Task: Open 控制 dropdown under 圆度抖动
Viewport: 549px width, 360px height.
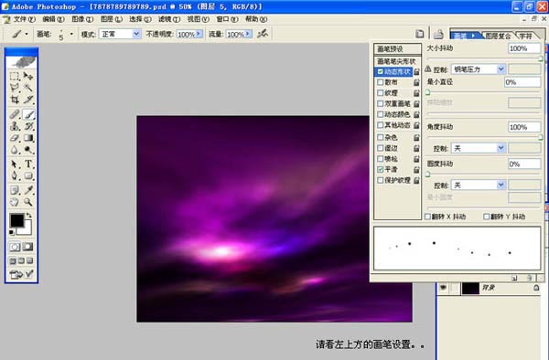Action: 501,185
